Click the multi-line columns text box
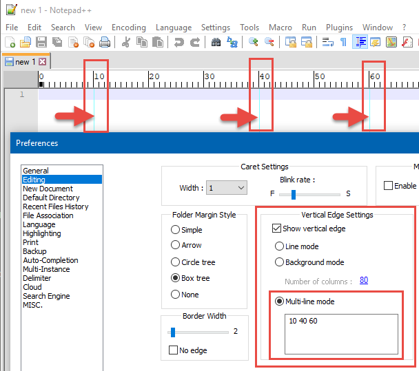The height and width of the screenshot is (371, 419). click(x=341, y=334)
